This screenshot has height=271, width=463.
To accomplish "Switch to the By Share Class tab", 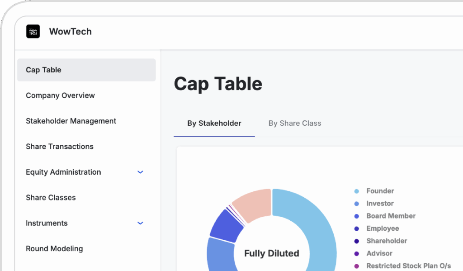I will click(294, 123).
